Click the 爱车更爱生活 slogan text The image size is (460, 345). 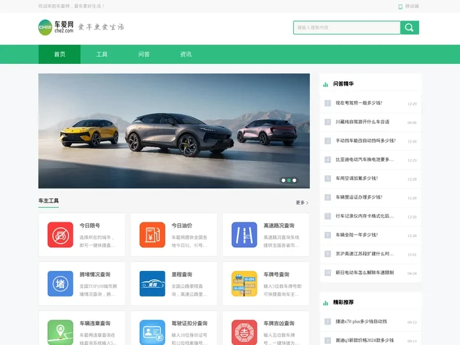tap(101, 27)
